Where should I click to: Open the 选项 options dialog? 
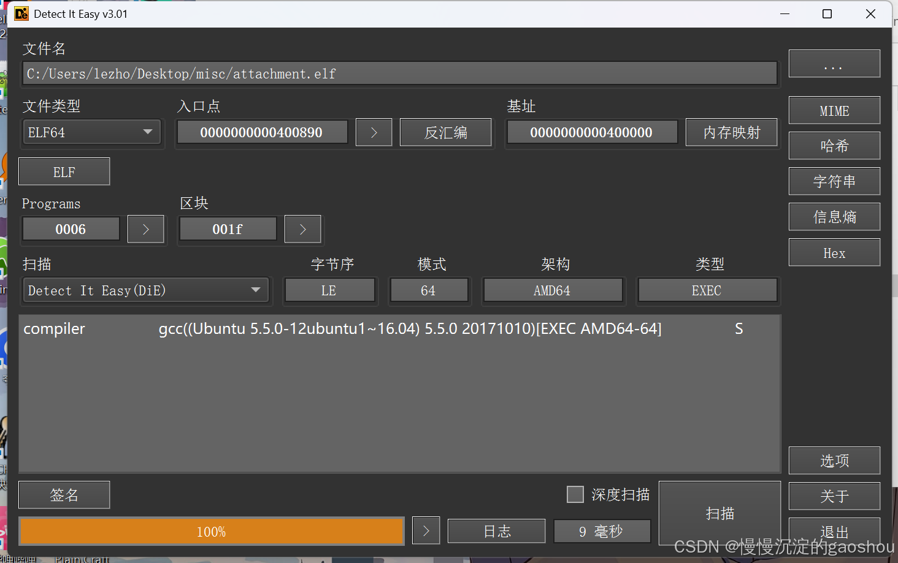pos(834,461)
